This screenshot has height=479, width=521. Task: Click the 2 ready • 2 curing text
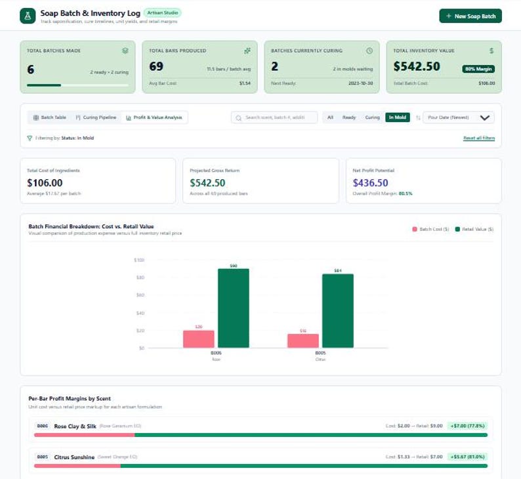pyautogui.click(x=109, y=72)
